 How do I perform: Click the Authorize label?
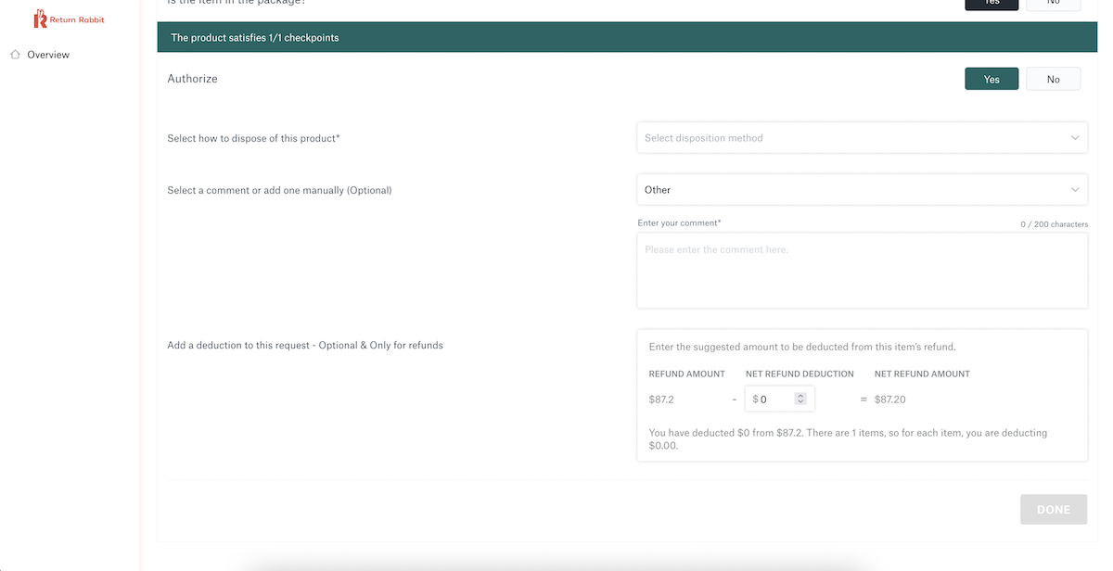pos(192,79)
